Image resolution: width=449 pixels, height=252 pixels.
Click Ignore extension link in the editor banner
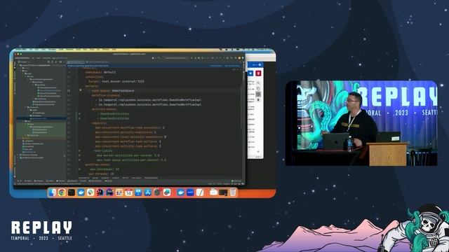(232, 66)
